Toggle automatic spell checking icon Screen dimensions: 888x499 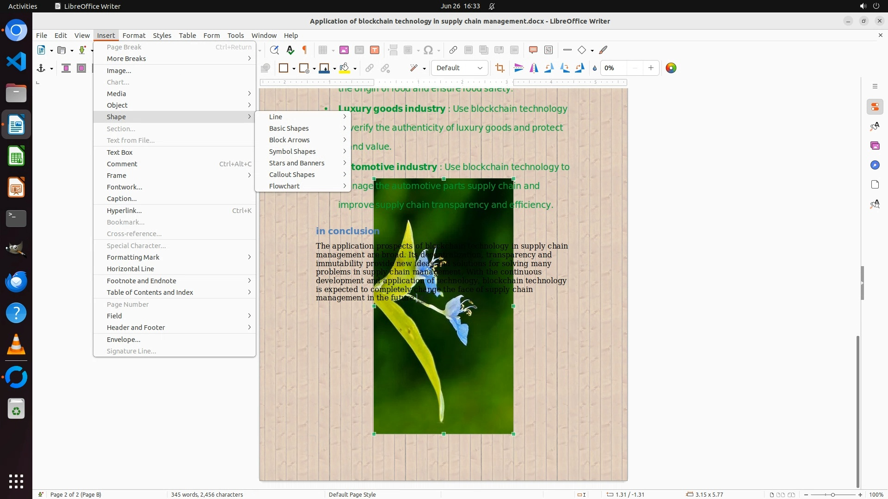290,50
